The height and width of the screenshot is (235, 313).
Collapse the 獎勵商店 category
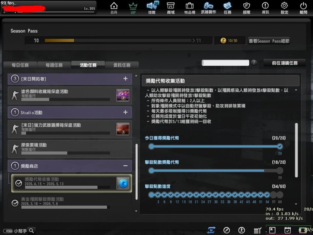click(x=125, y=166)
